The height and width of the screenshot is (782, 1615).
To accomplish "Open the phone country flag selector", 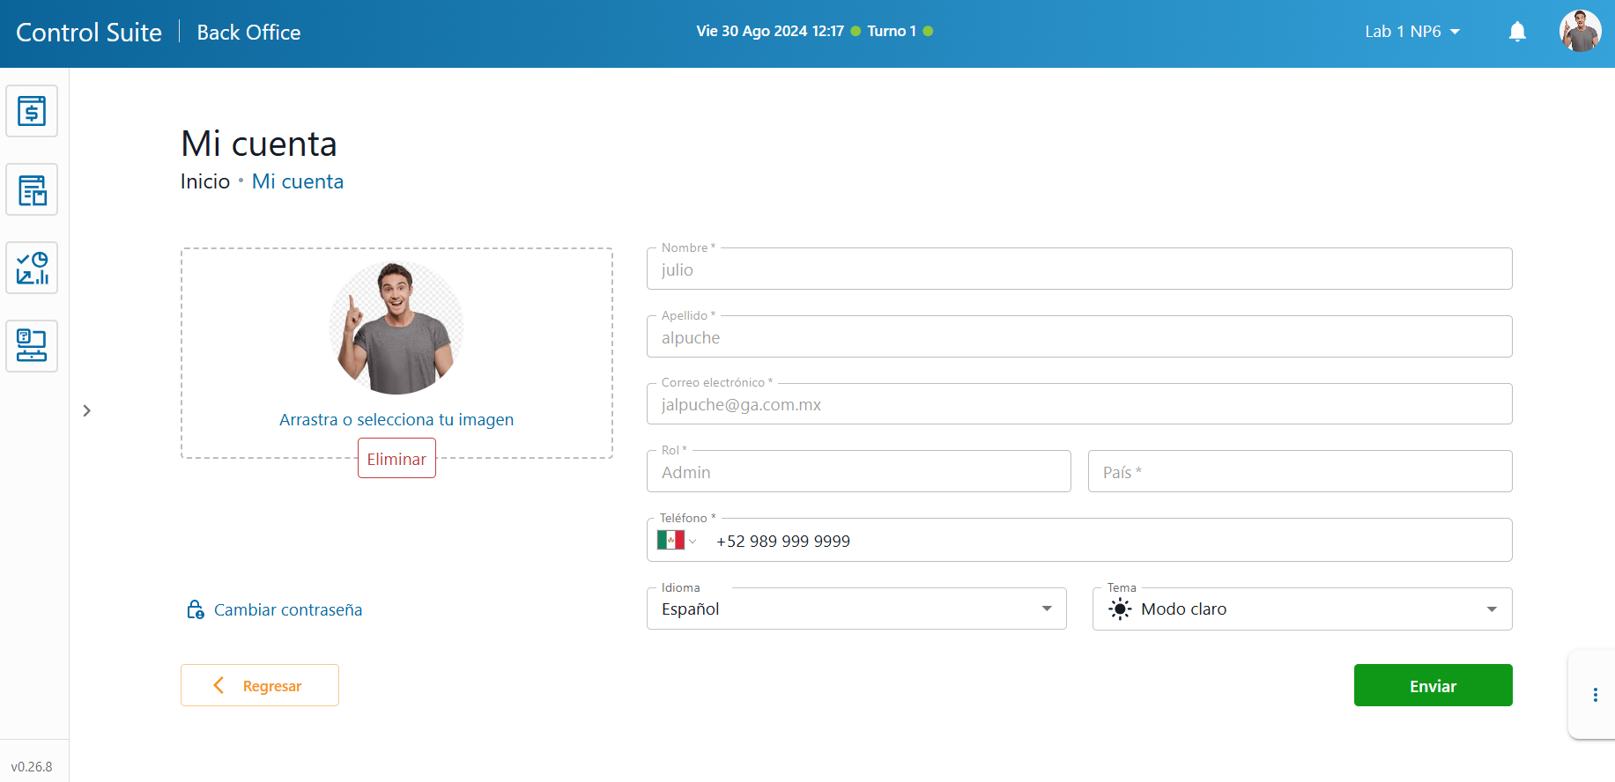I will point(677,541).
